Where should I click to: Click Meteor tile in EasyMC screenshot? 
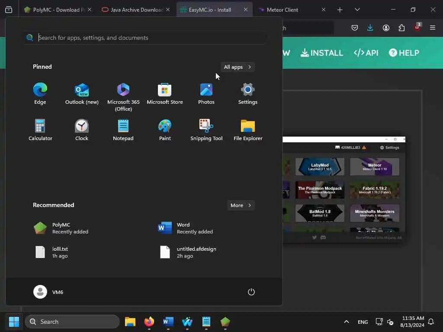(x=375, y=166)
